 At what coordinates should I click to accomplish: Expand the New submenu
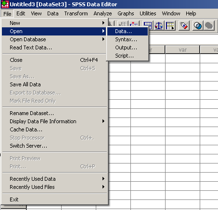pos(54,23)
